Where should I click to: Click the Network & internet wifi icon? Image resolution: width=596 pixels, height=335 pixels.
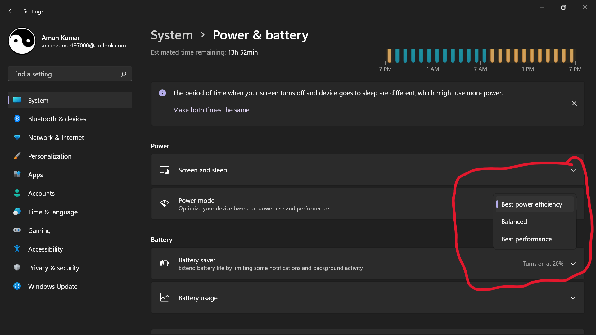[17, 137]
